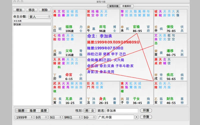Open the 命主分類 家人 dropdown

click(39, 16)
